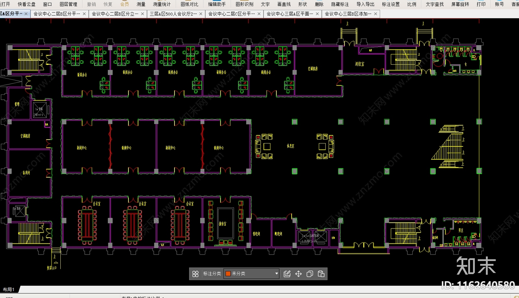Select the 画直线 draw line tool

click(x=284, y=4)
